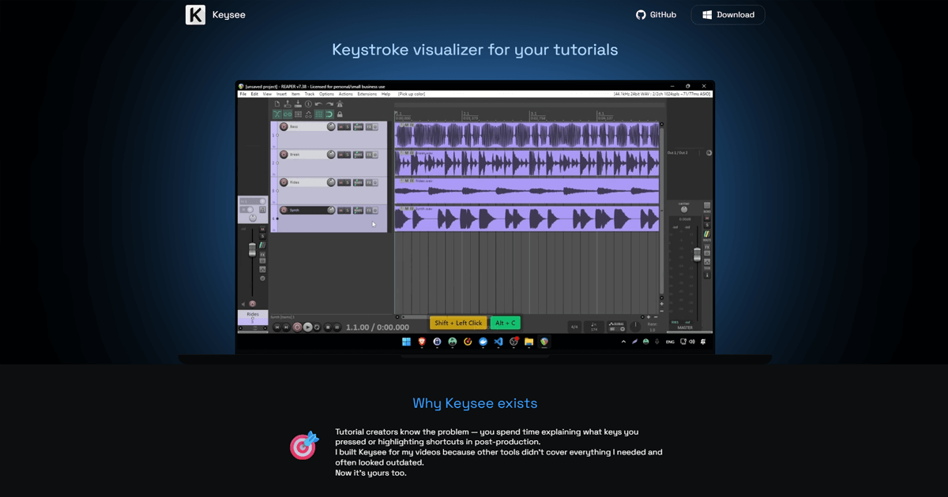Open the FX button on the Synth track

click(x=369, y=211)
